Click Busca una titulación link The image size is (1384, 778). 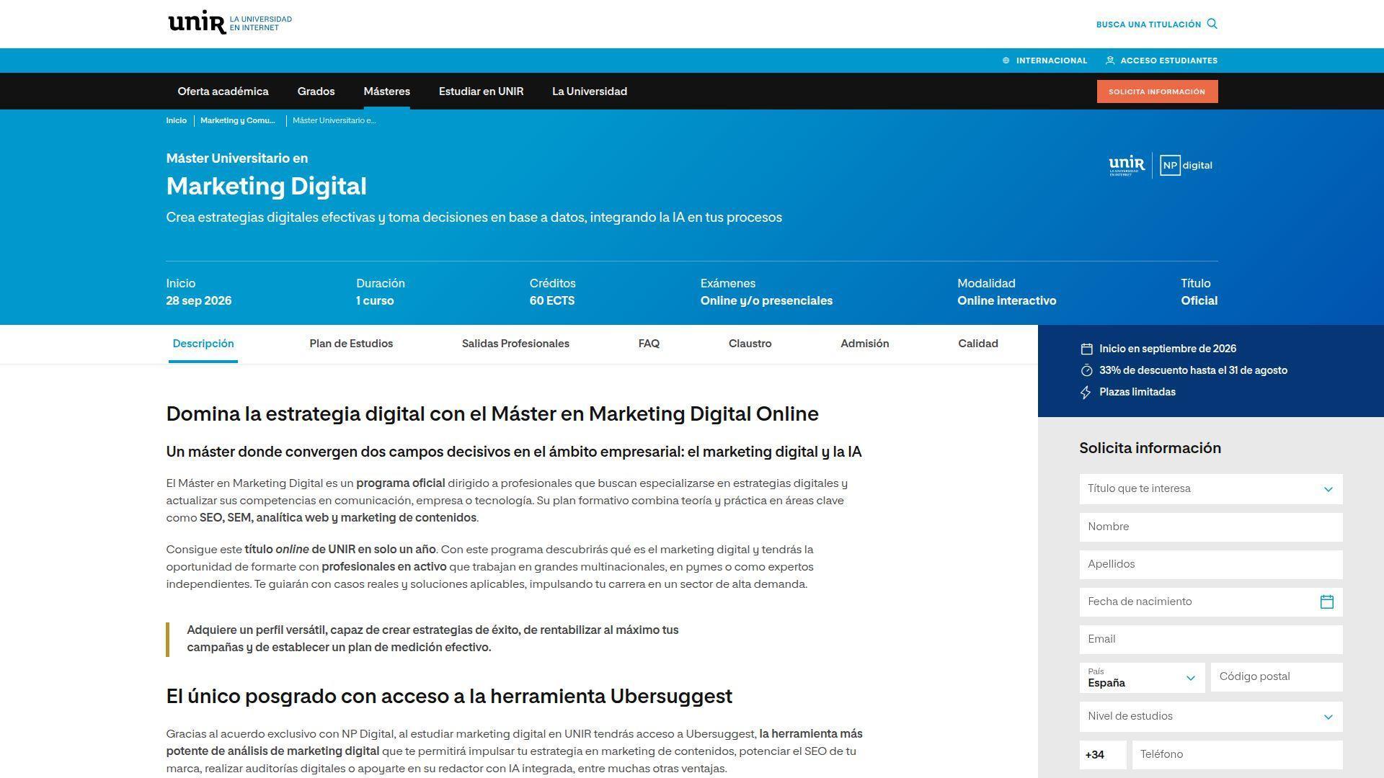[x=1148, y=24]
